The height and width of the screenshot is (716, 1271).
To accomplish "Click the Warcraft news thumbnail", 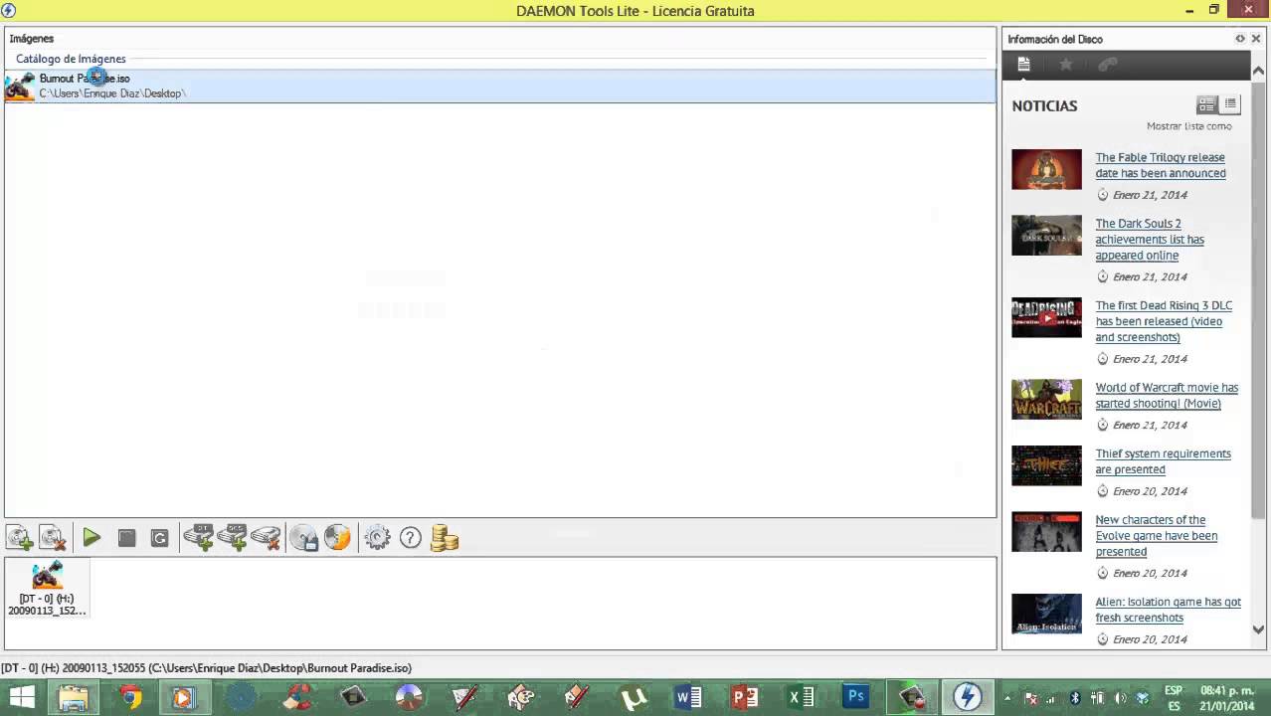I will click(1046, 400).
